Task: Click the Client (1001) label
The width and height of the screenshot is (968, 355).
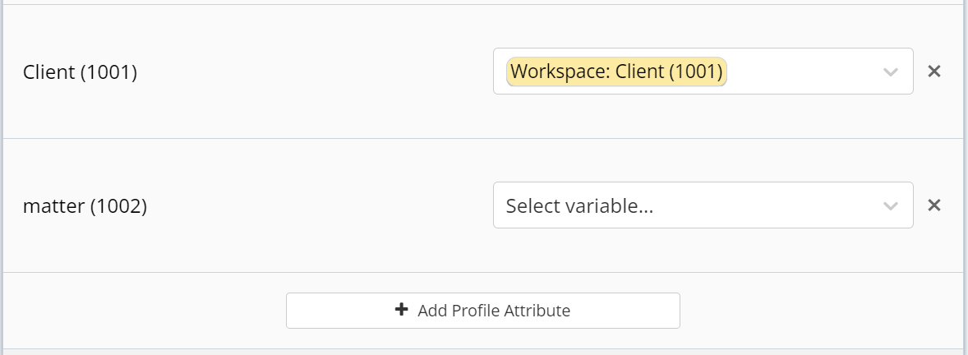Action: click(x=80, y=72)
